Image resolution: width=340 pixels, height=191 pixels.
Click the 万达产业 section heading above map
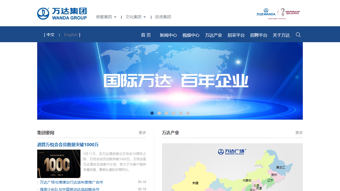point(171,133)
